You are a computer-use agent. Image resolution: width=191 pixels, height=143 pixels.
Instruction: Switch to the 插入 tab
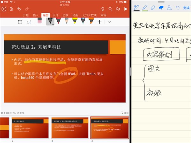pos(36,15)
